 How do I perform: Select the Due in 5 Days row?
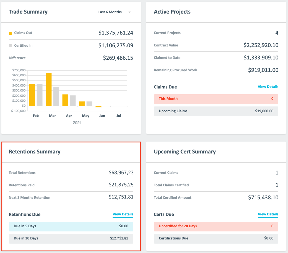pos(71,226)
